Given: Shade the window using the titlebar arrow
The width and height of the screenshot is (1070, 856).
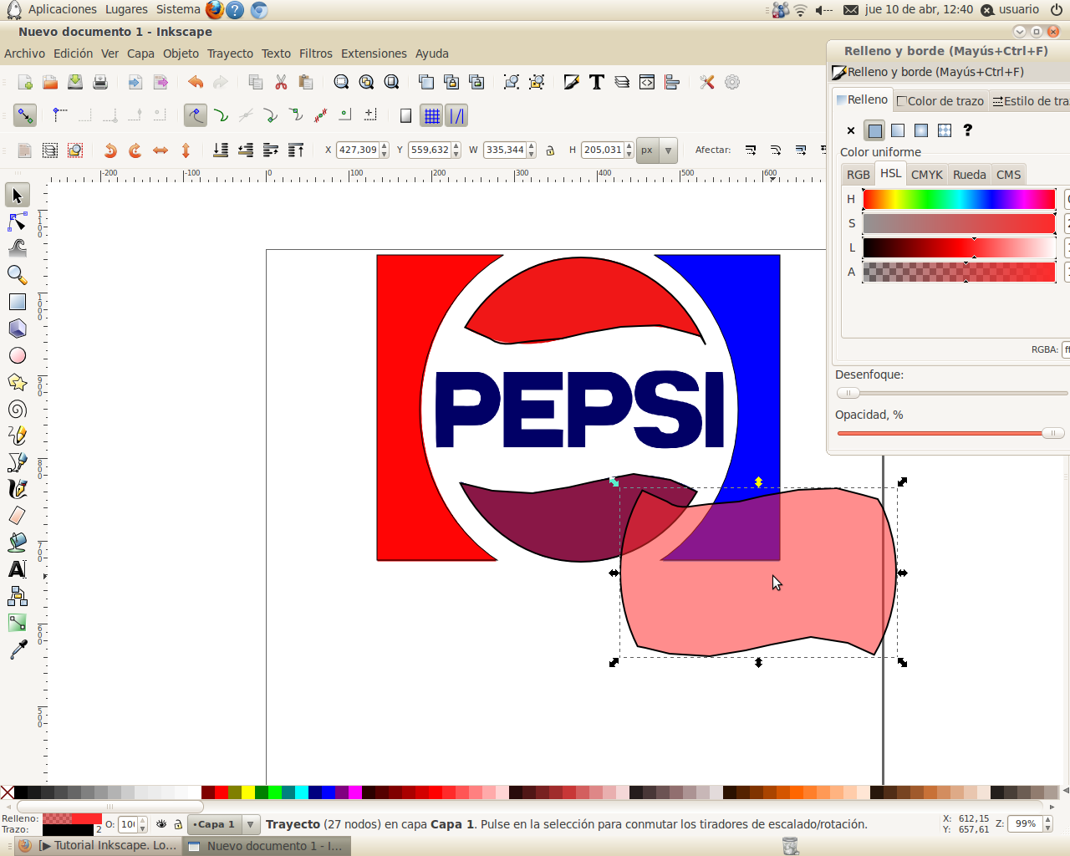Looking at the screenshot, I should click(x=1019, y=31).
